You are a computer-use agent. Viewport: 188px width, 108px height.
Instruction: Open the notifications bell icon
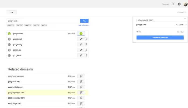(179, 4)
